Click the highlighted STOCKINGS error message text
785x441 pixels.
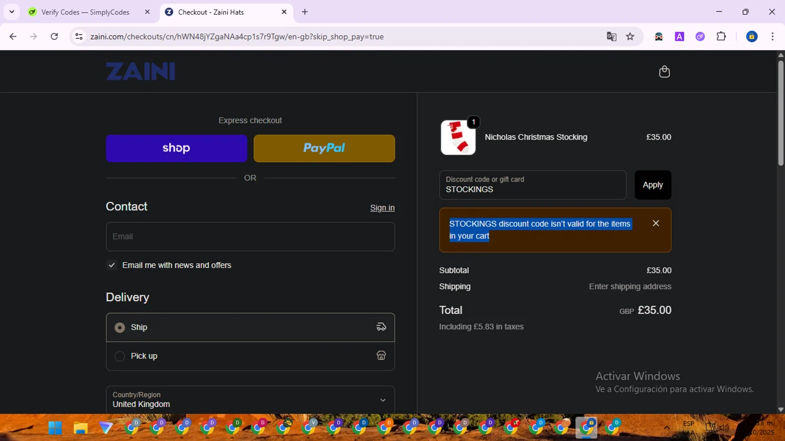click(540, 230)
